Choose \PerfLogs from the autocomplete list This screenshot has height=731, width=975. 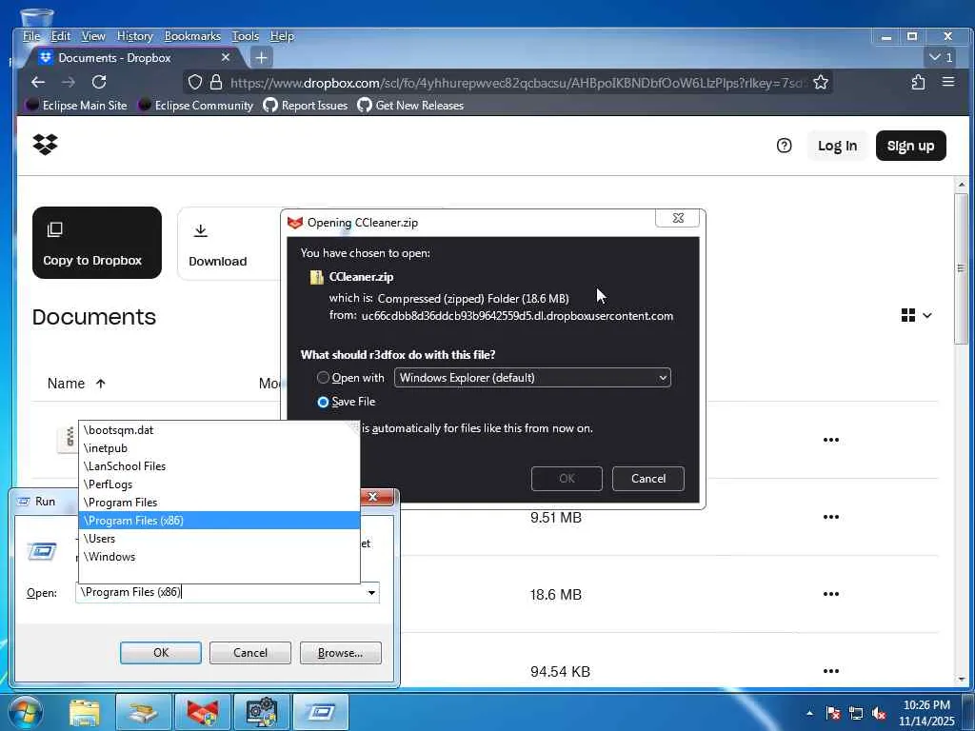click(219, 484)
